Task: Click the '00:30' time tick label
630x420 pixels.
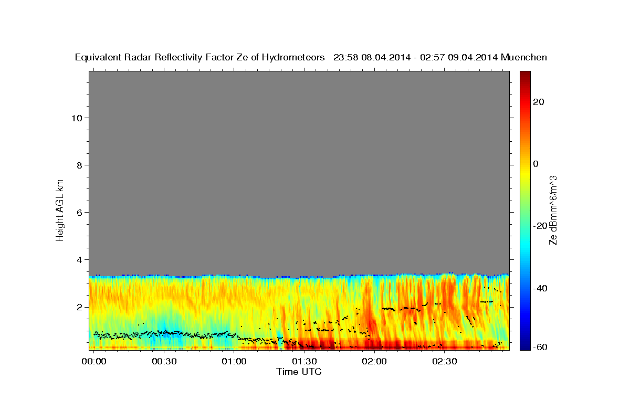Action: coord(164,361)
